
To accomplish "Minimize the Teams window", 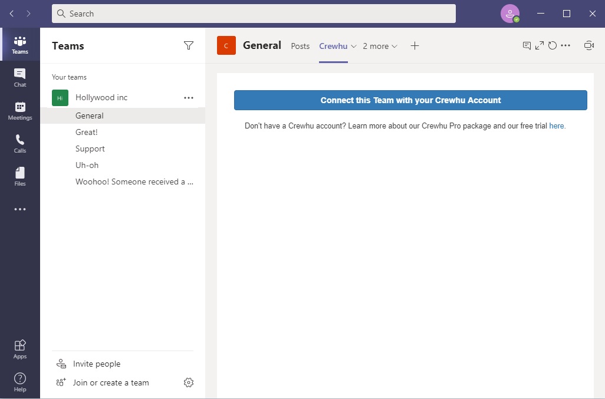I will pyautogui.click(x=541, y=14).
